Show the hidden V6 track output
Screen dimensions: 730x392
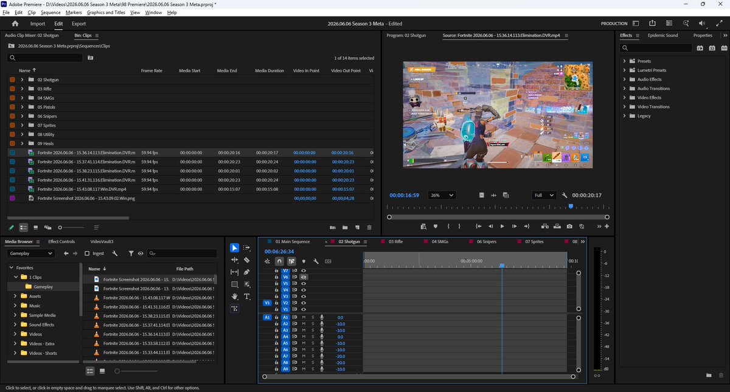pos(304,277)
